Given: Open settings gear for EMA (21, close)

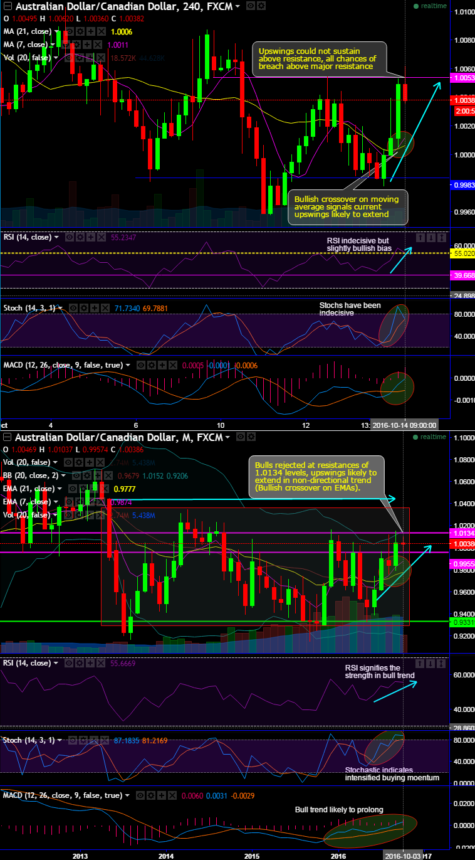Looking at the screenshot, I should tap(83, 489).
